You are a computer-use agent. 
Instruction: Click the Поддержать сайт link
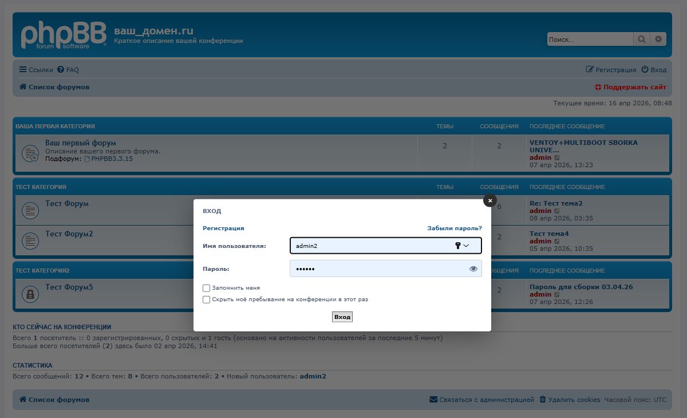pos(630,88)
